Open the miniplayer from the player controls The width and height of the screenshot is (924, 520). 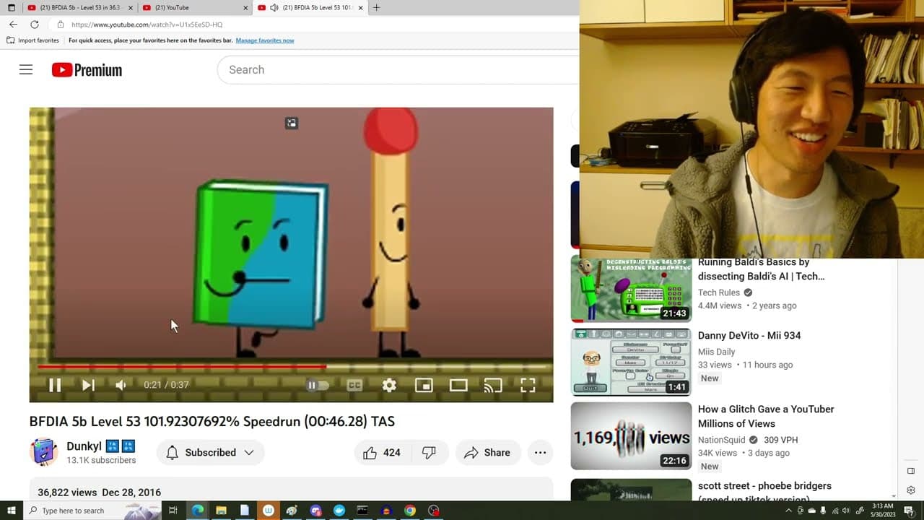coord(424,385)
